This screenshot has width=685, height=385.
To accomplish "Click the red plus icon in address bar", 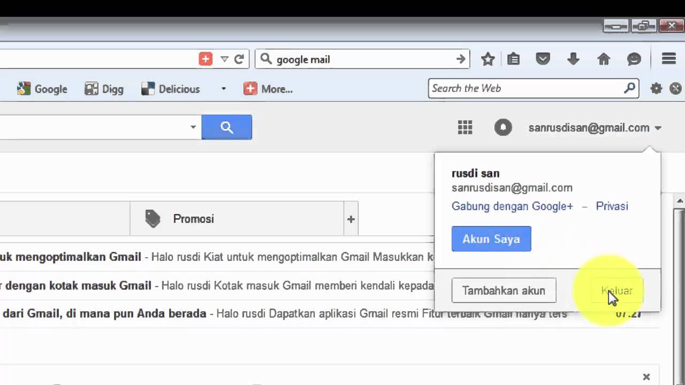I will pyautogui.click(x=205, y=59).
